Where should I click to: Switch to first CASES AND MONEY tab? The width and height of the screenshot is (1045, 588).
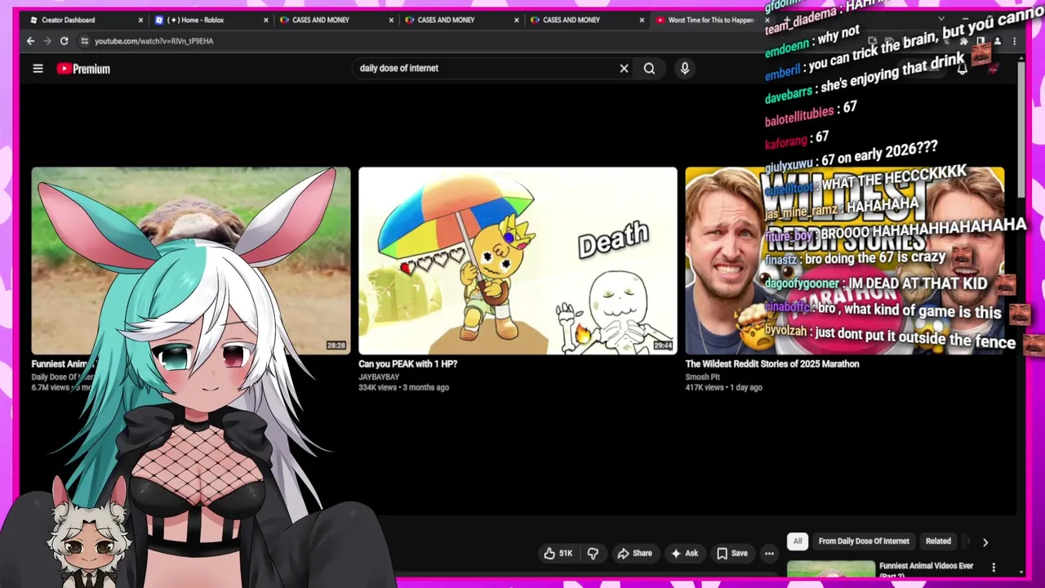tap(336, 20)
